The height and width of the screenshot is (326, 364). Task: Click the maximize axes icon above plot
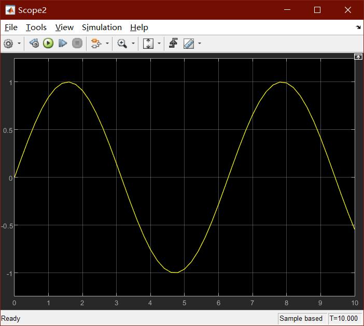[x=358, y=57]
